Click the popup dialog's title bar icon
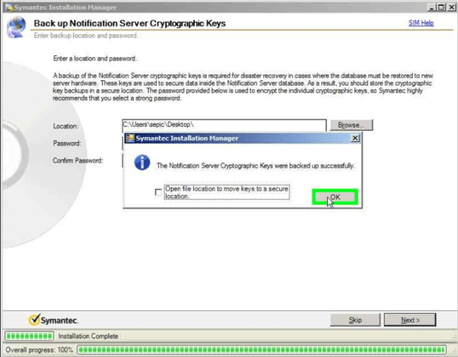Viewport: 458px width, 357px height. click(130, 138)
